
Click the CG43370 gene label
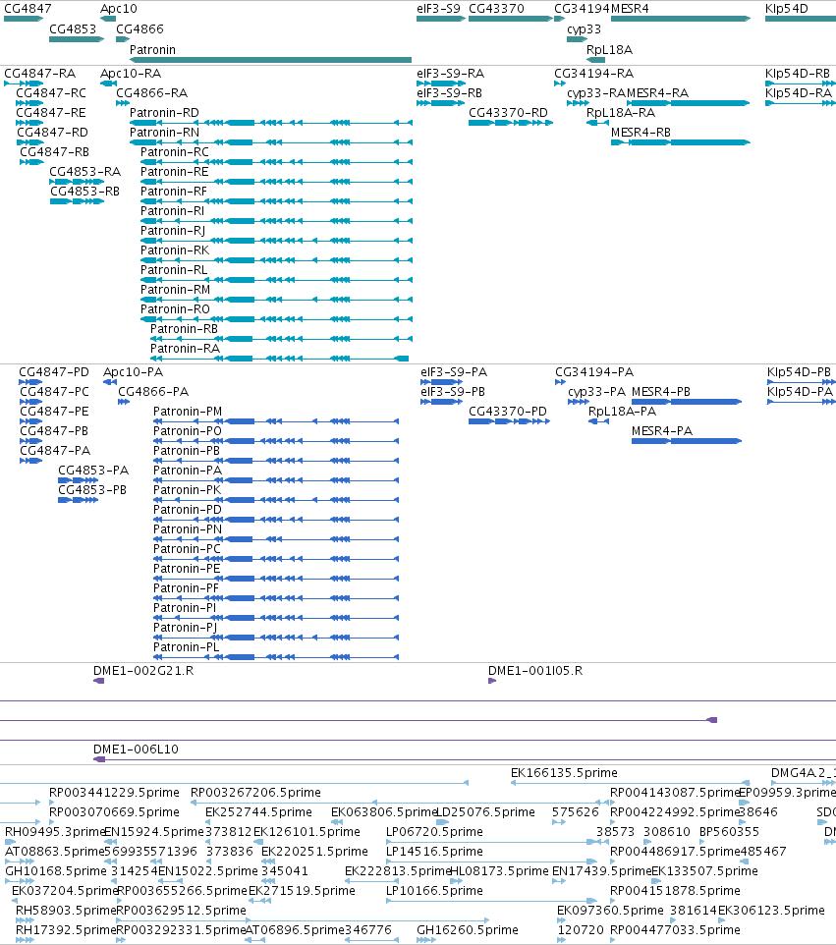[x=497, y=9]
